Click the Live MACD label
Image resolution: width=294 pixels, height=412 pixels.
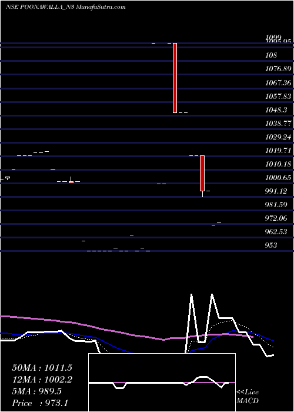pos(248,396)
